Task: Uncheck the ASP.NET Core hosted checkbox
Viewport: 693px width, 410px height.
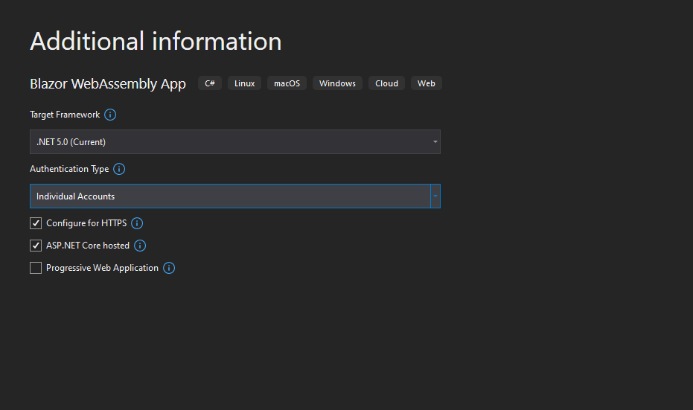Action: pyautogui.click(x=36, y=246)
